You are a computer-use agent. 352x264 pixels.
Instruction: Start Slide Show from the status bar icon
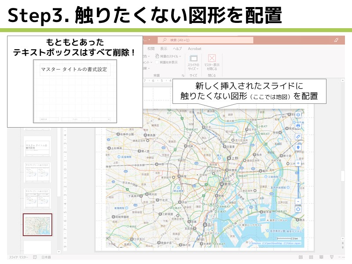click(x=332, y=257)
